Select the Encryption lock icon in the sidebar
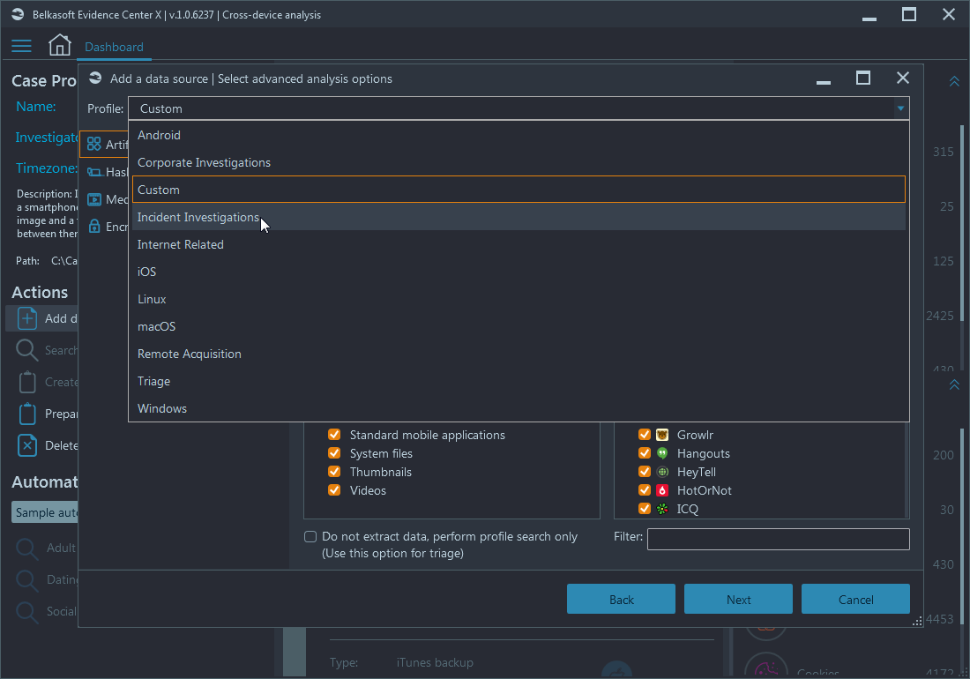 [x=94, y=227]
